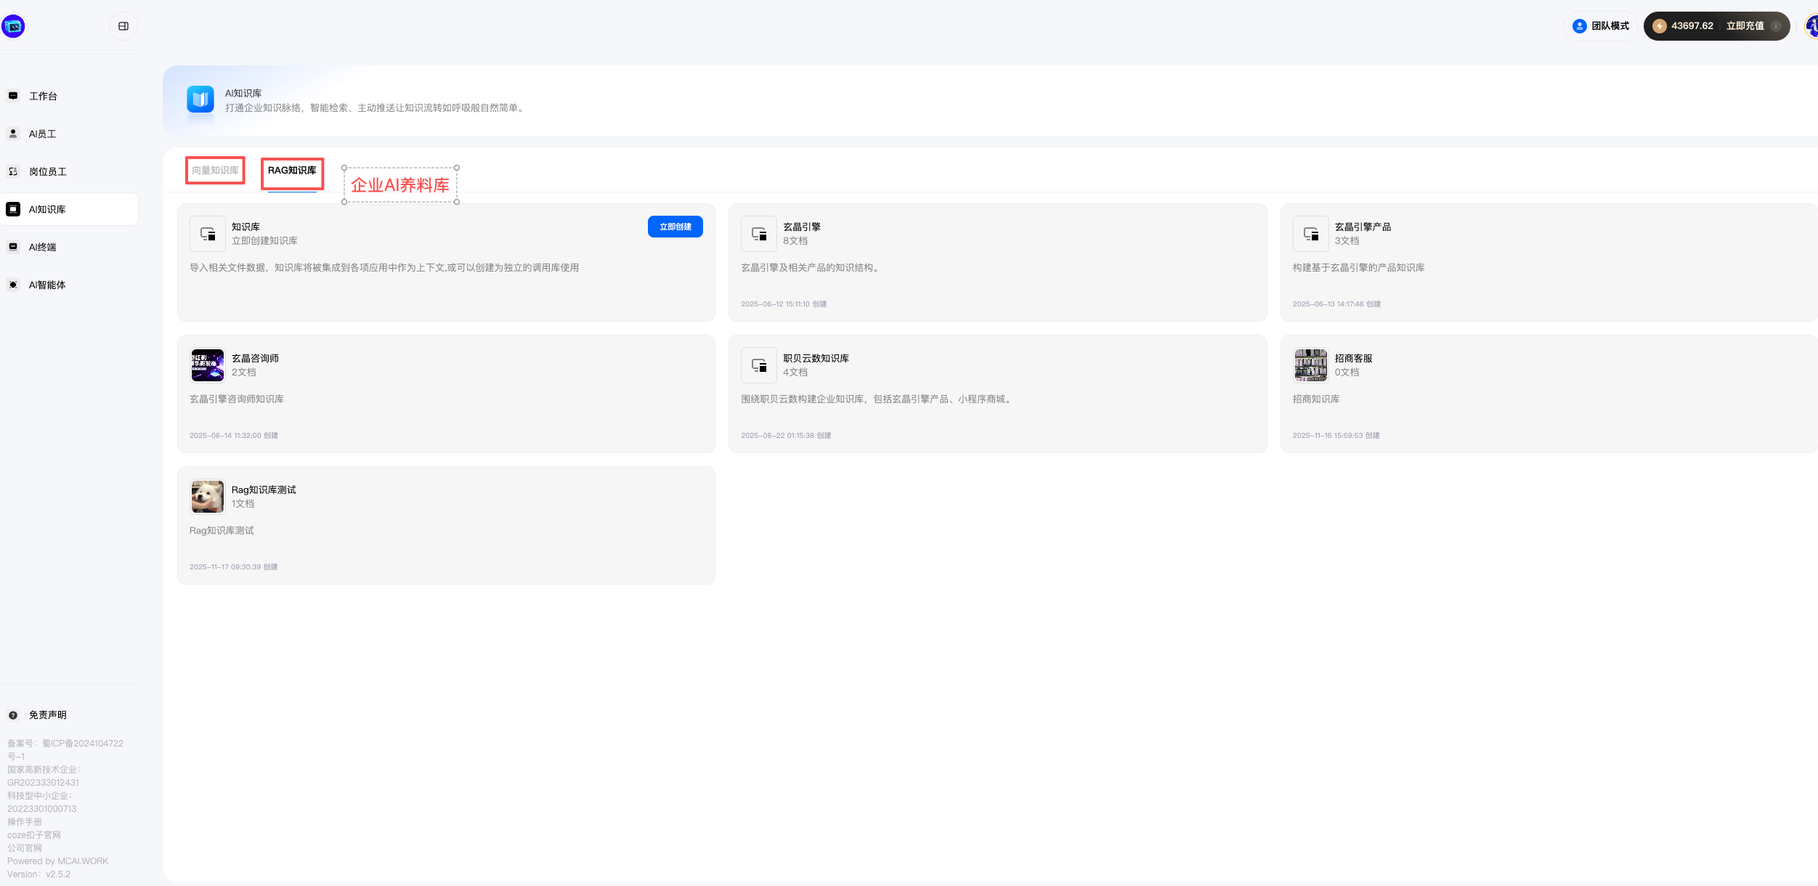Open the Rag知识库测试 dog thumbnail
This screenshot has height=886, width=1818.
(207, 497)
